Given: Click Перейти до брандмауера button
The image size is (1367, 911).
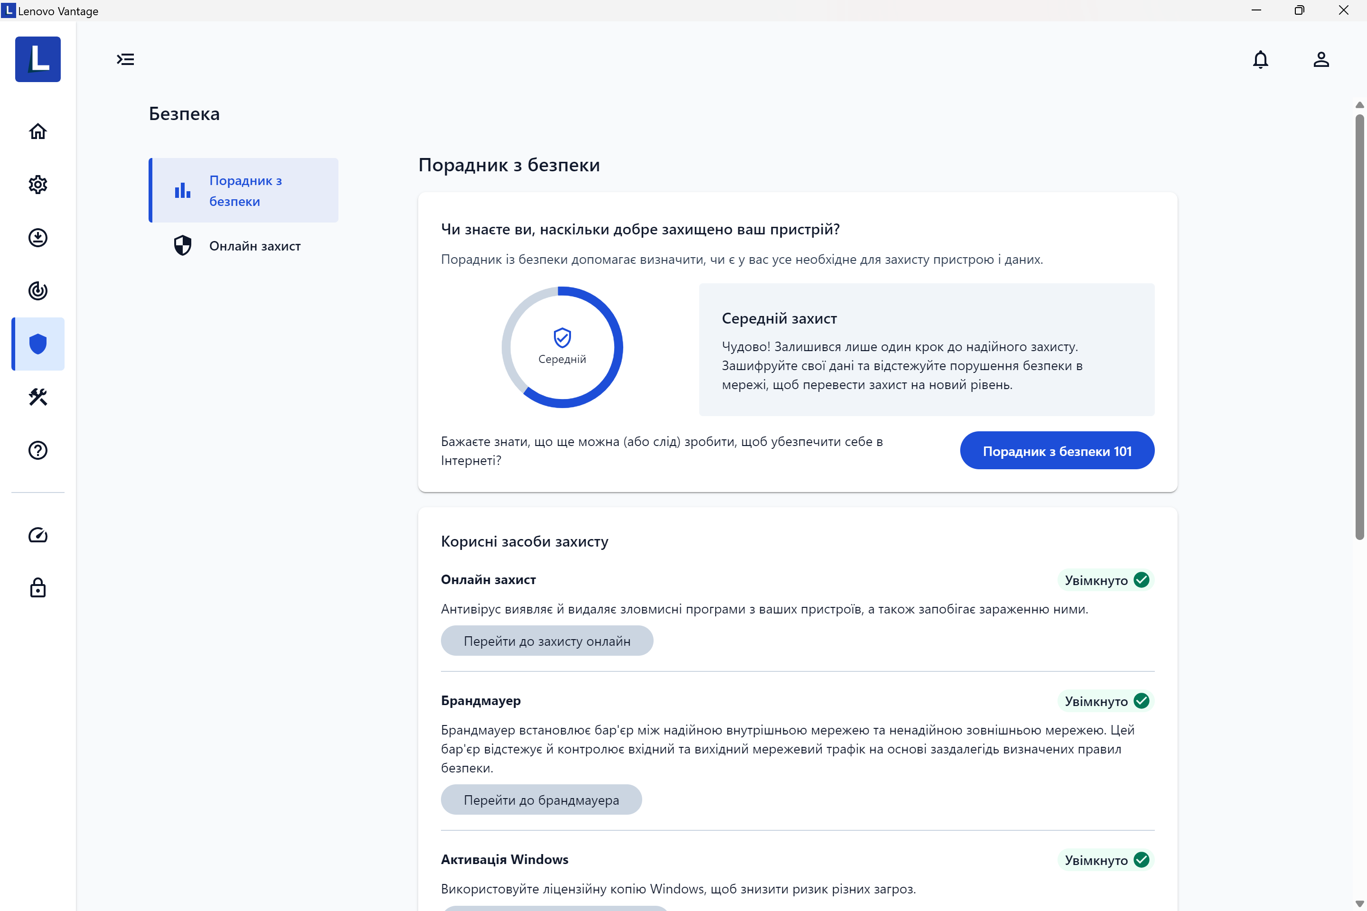Looking at the screenshot, I should (x=541, y=800).
